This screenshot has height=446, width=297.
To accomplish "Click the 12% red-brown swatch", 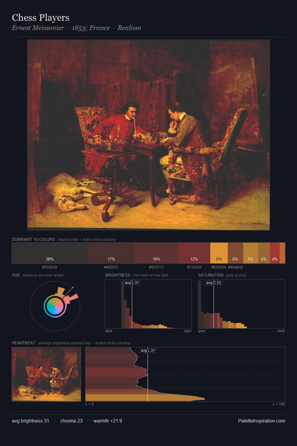I will (x=194, y=253).
